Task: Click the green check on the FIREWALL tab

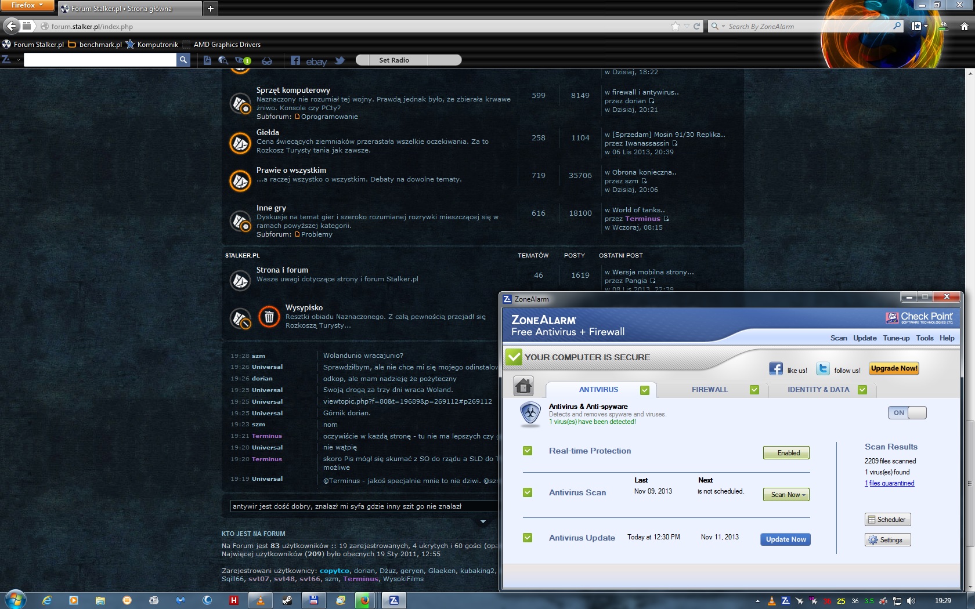Action: [754, 390]
